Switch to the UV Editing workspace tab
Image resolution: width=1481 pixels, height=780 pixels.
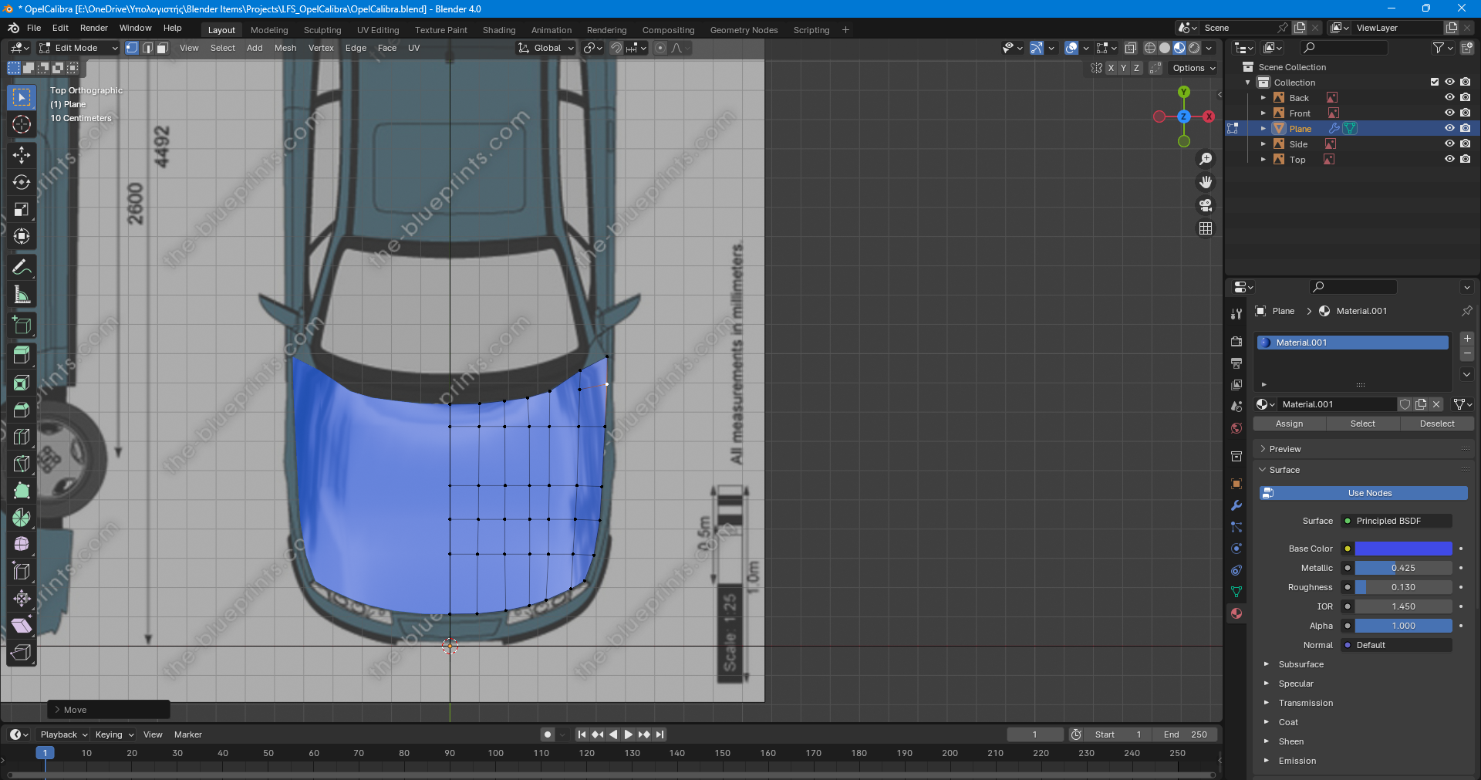[x=378, y=30]
